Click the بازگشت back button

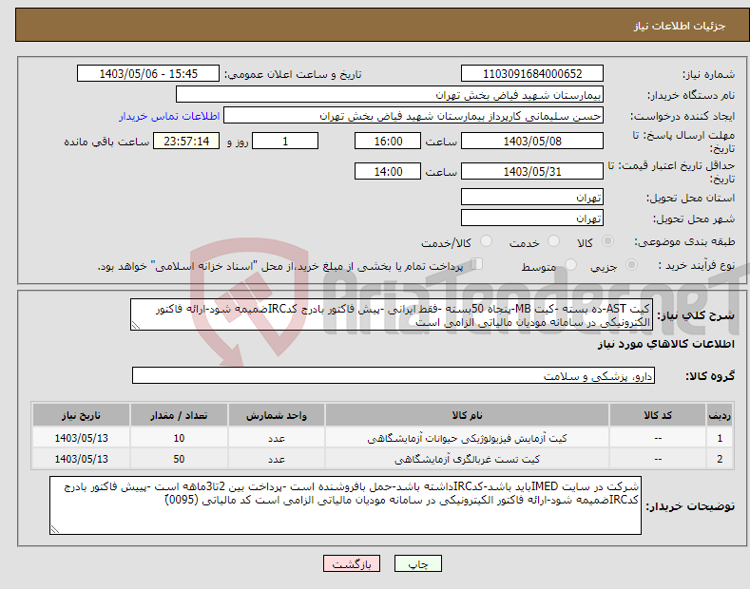pyautogui.click(x=352, y=563)
